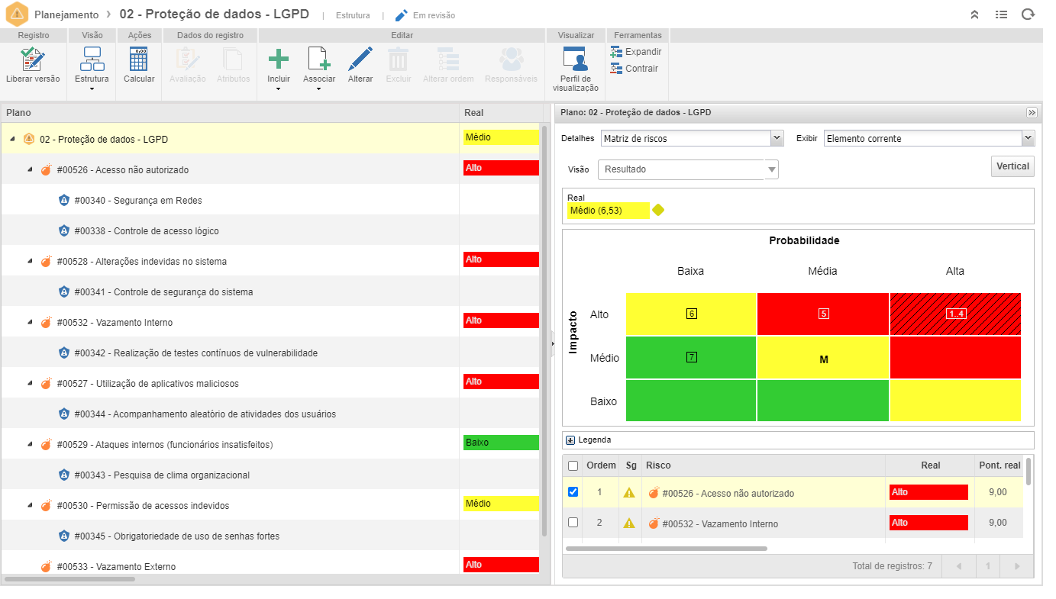Check the box for Vazamento Interno row
Screen dimensions: 1056x599
point(573,523)
